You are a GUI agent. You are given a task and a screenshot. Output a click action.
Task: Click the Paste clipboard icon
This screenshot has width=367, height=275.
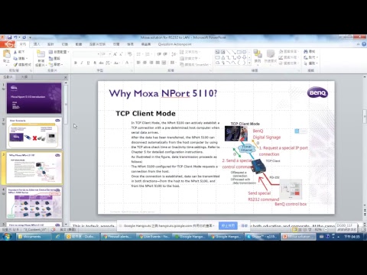[6, 54]
